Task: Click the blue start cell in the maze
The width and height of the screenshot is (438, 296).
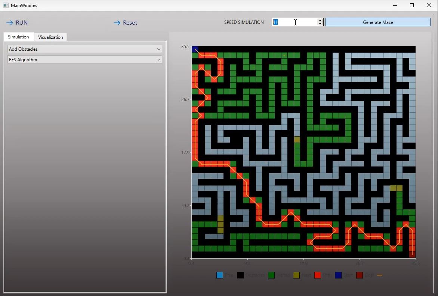Action: coord(195,49)
